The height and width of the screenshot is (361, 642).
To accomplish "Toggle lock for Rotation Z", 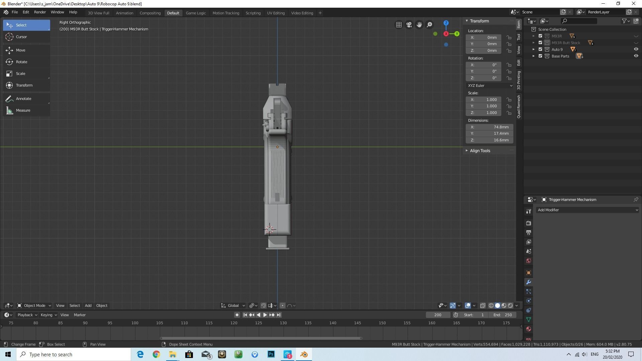I will pyautogui.click(x=509, y=78).
